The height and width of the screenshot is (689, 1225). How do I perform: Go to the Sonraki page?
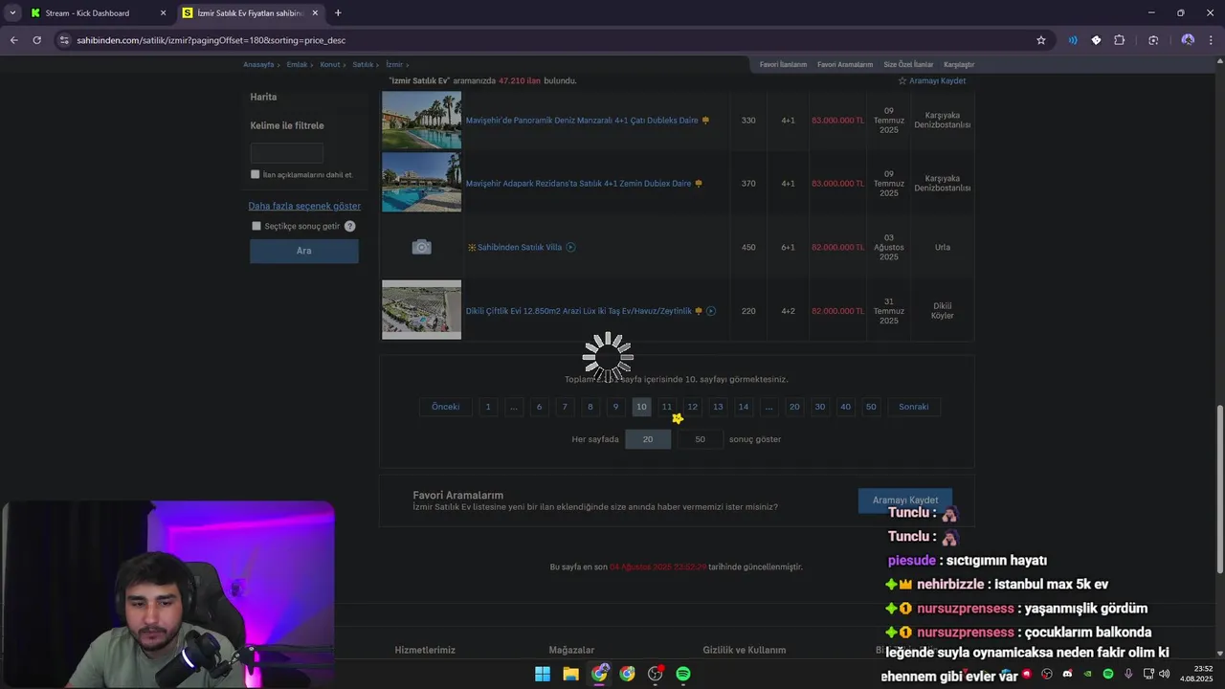913,407
